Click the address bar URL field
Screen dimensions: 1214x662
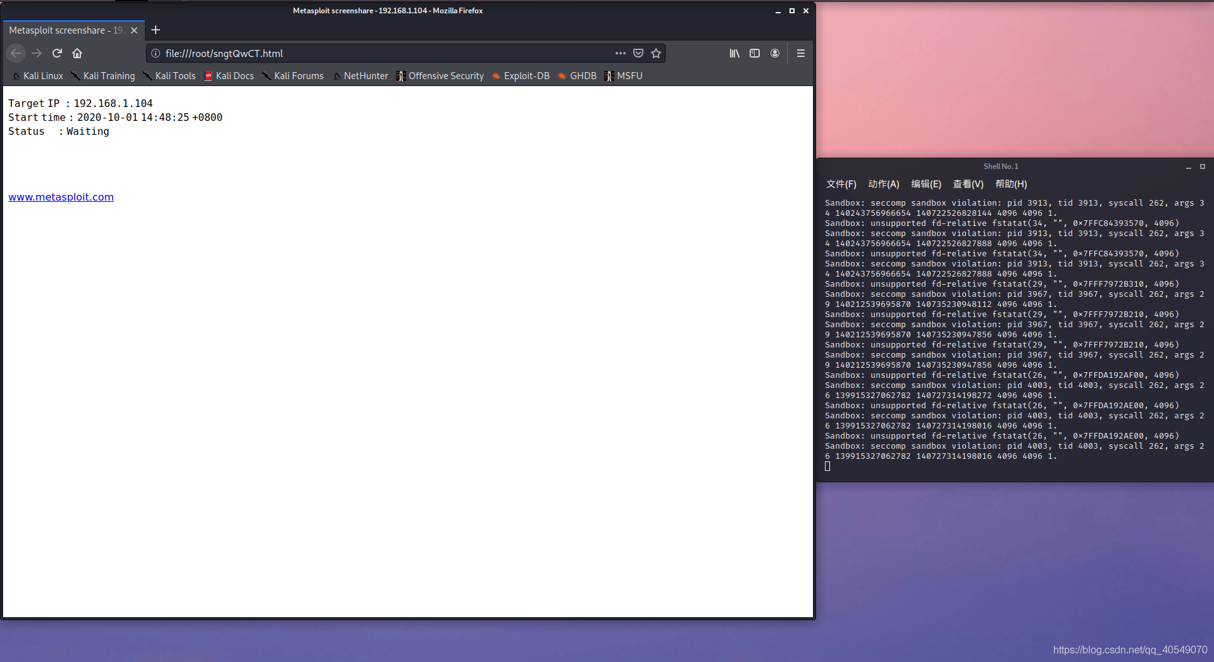(x=380, y=53)
